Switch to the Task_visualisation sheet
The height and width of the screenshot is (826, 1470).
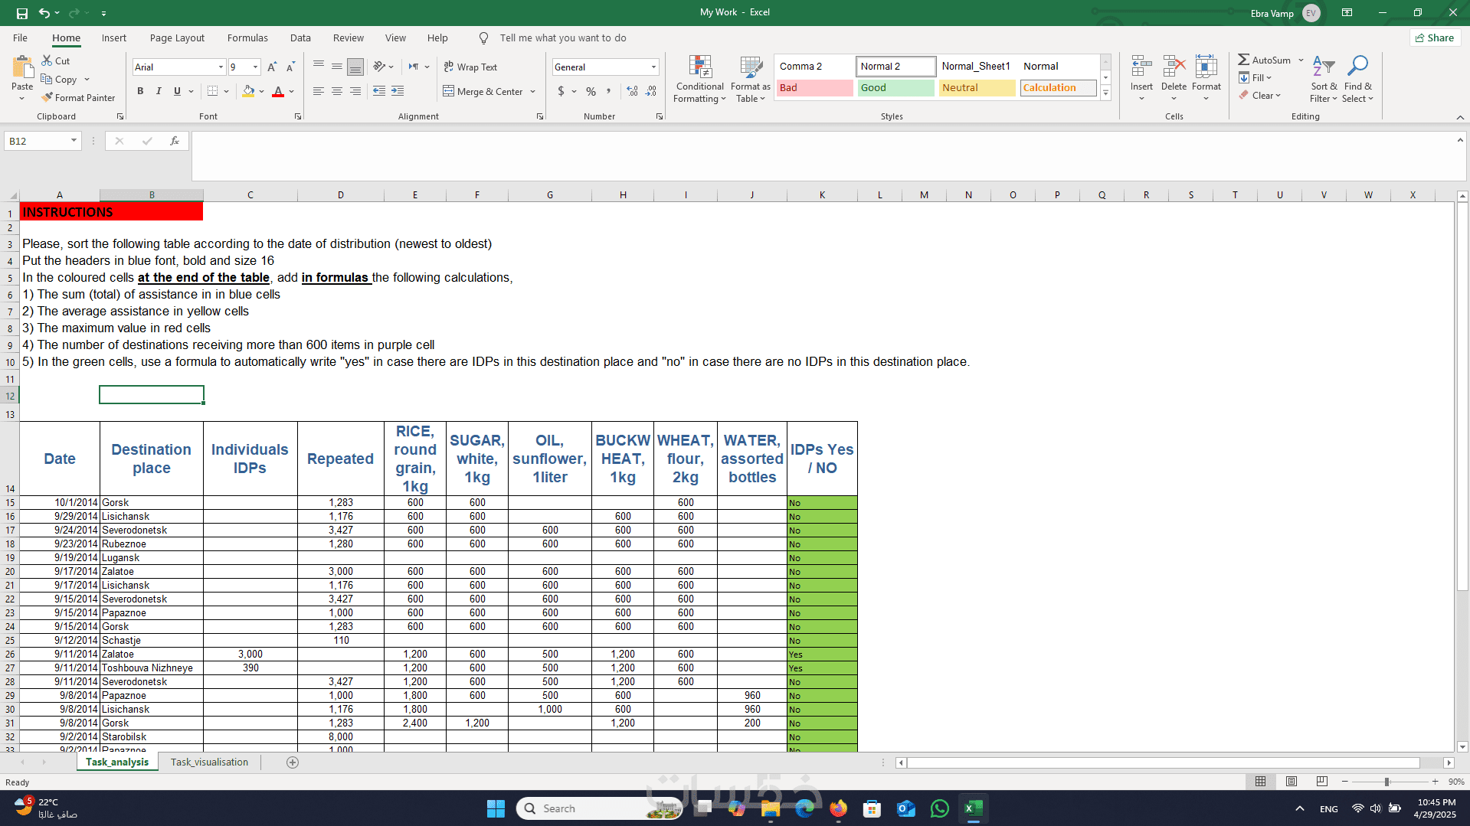pos(209,762)
